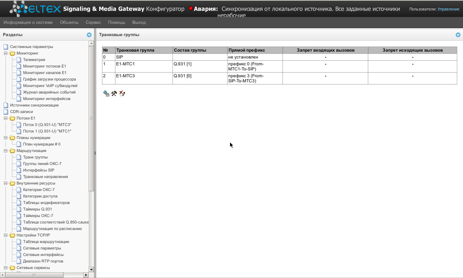Select the SIP trunk group row
Image resolution: width=463 pixels, height=278 pixels.
[280, 57]
